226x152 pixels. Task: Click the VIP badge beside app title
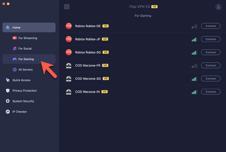155,6
